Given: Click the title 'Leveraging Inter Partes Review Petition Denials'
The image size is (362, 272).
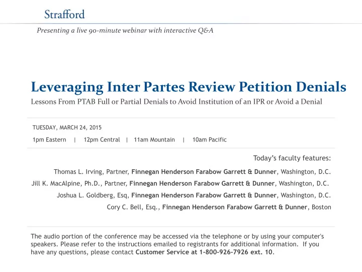Looking at the screenshot, I should [x=189, y=87].
